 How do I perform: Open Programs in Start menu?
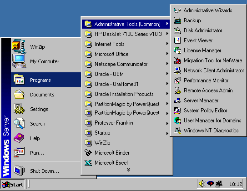46,80
